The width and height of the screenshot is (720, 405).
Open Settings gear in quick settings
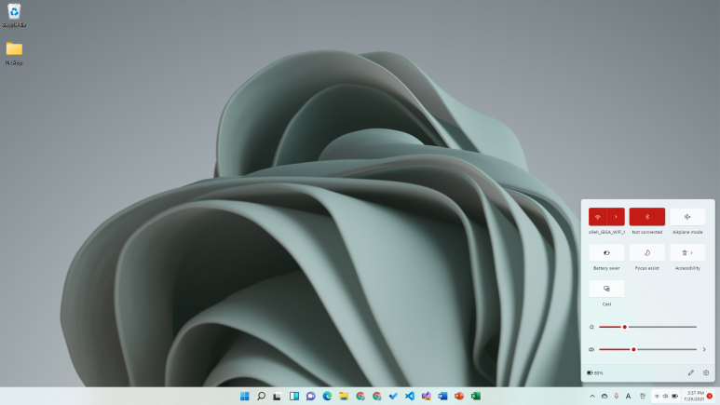pos(706,372)
